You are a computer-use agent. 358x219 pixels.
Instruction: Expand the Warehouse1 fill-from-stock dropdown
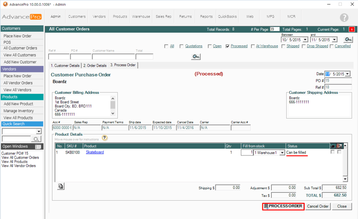[x=283, y=152]
